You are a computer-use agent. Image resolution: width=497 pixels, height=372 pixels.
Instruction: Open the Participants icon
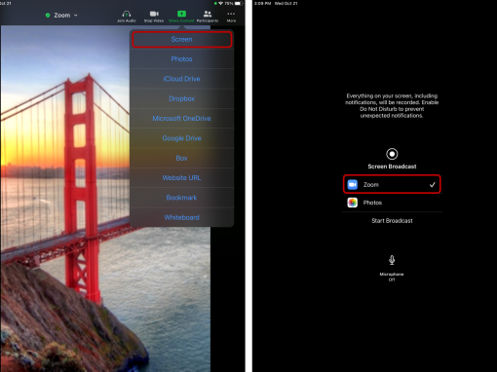[x=208, y=14]
